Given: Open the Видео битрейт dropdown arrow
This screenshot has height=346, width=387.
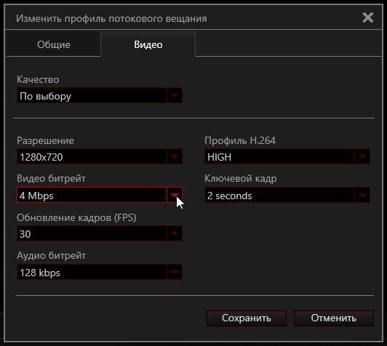Looking at the screenshot, I should click(x=175, y=195).
